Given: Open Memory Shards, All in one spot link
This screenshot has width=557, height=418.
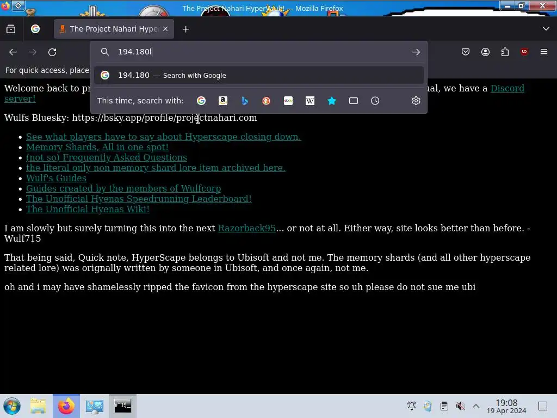Looking at the screenshot, I should point(97,147).
